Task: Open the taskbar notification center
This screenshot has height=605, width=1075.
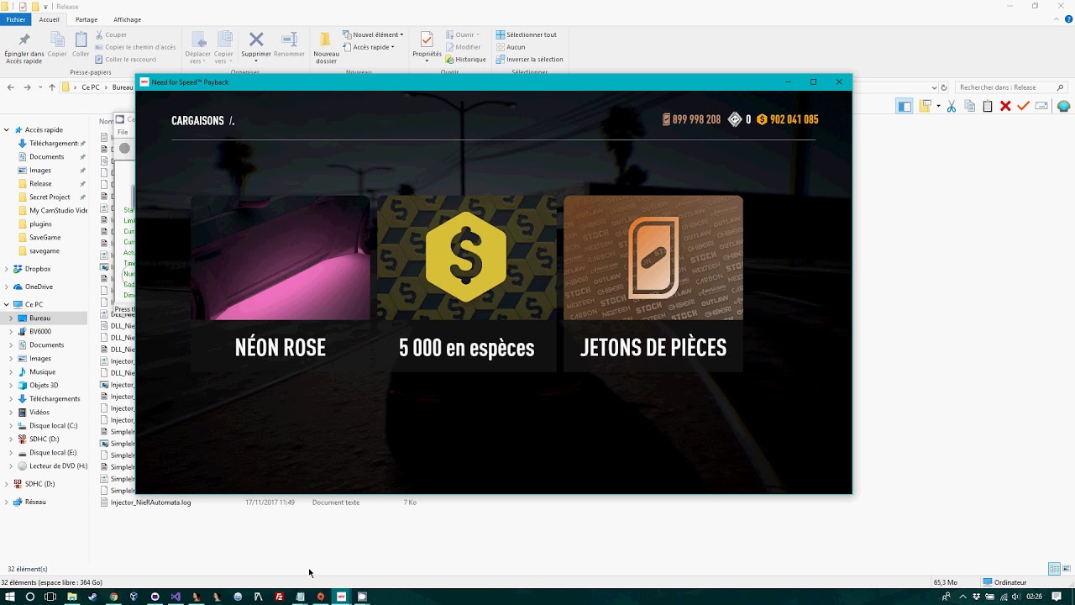Action: point(1057,597)
